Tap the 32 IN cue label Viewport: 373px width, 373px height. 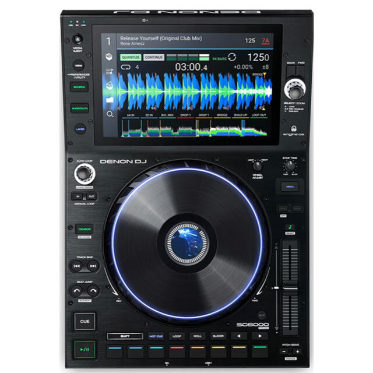click(149, 115)
